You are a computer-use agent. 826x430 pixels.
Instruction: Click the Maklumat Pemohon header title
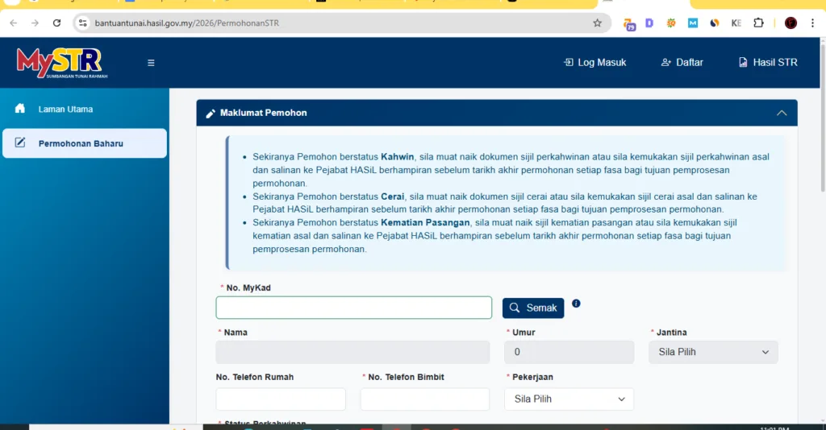coord(264,113)
